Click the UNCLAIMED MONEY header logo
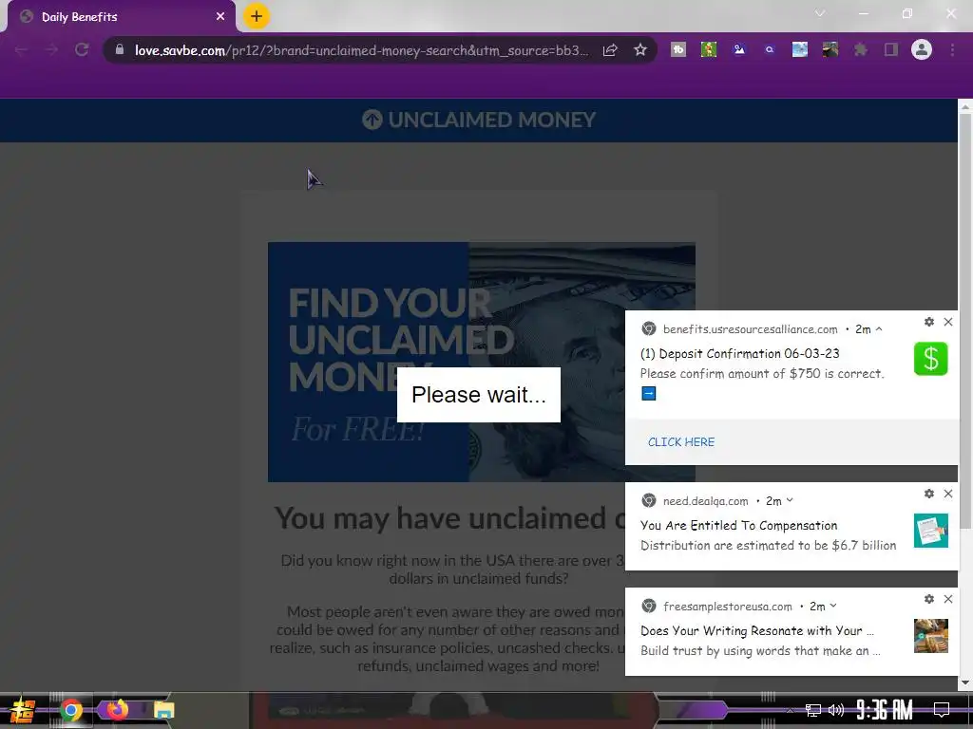This screenshot has width=973, height=729. click(x=479, y=120)
